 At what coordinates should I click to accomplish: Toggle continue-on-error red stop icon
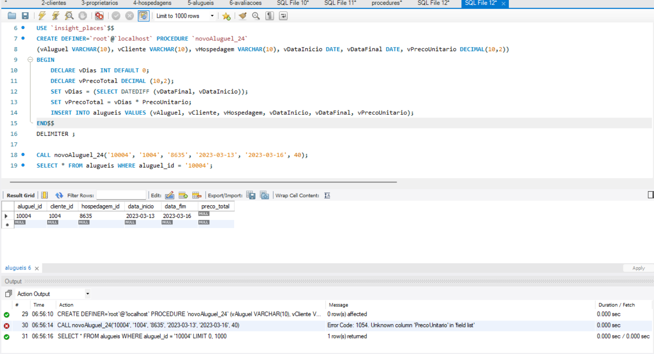pos(99,16)
